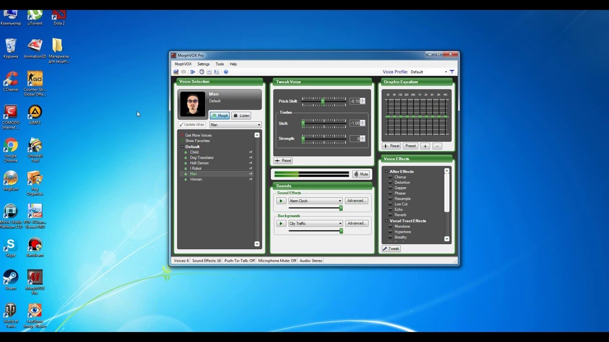The height and width of the screenshot is (342, 609).
Task: Toggle the Listen button
Action: click(x=241, y=115)
